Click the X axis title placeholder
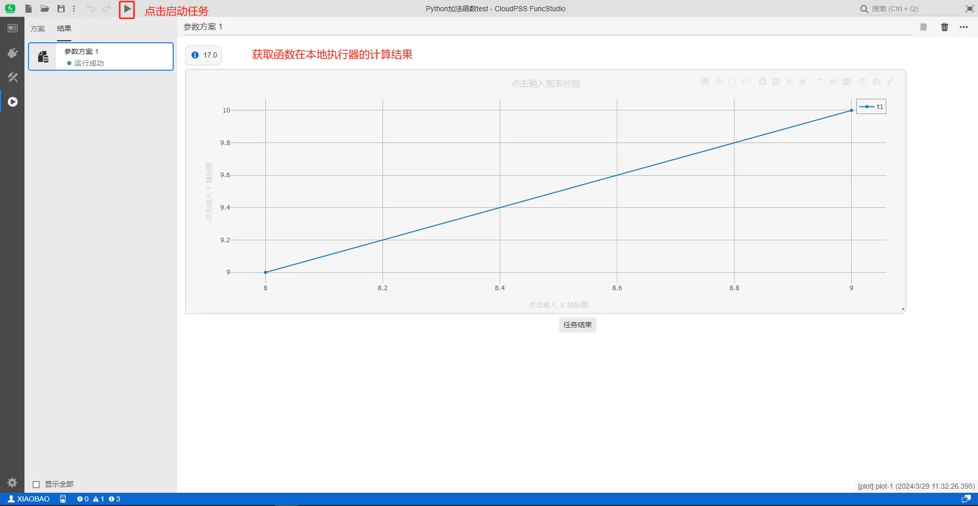 [558, 305]
